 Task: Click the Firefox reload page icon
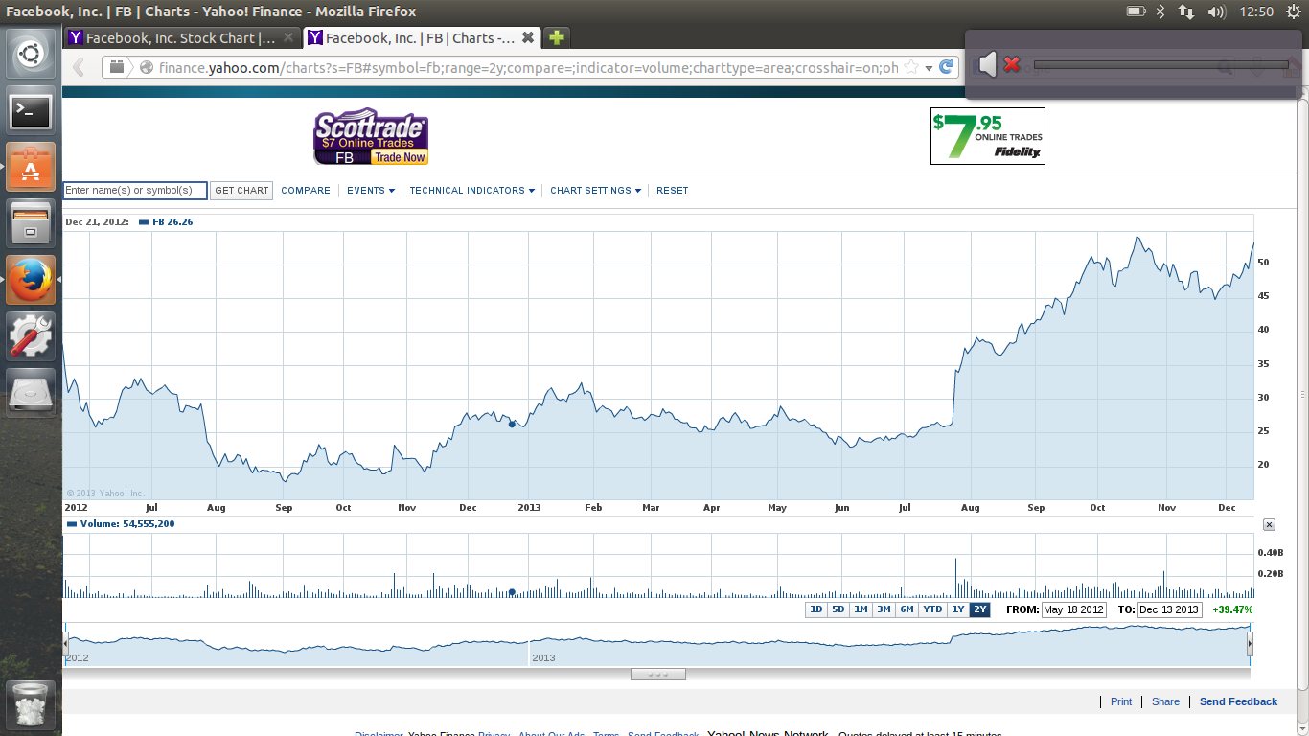(947, 67)
